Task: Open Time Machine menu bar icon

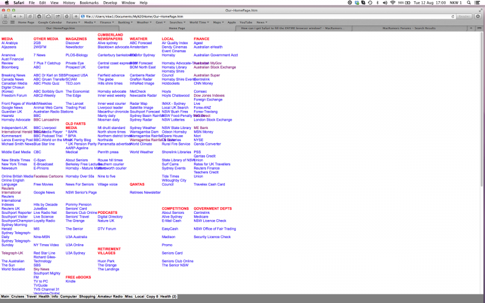Action: (x=370, y=3)
